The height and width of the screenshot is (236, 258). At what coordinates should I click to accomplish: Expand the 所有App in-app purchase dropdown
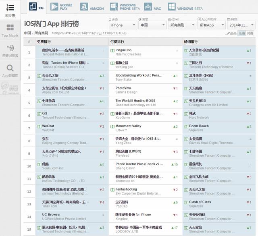pos(211,25)
